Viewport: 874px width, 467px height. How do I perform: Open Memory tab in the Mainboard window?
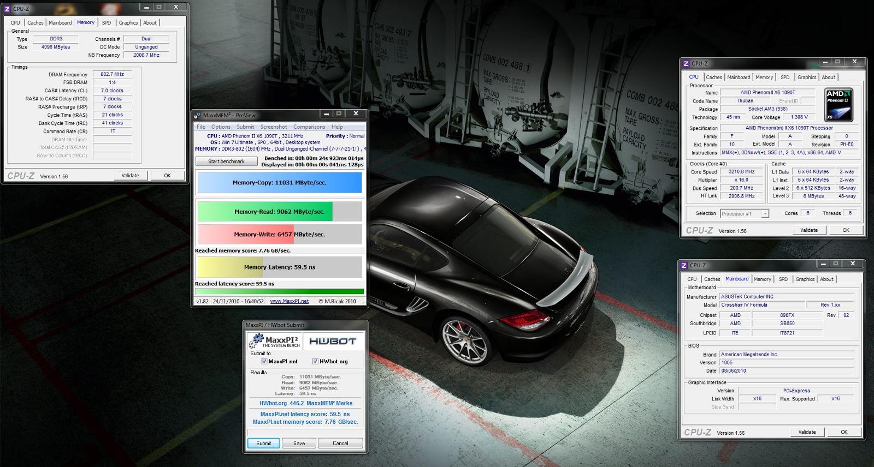point(763,279)
